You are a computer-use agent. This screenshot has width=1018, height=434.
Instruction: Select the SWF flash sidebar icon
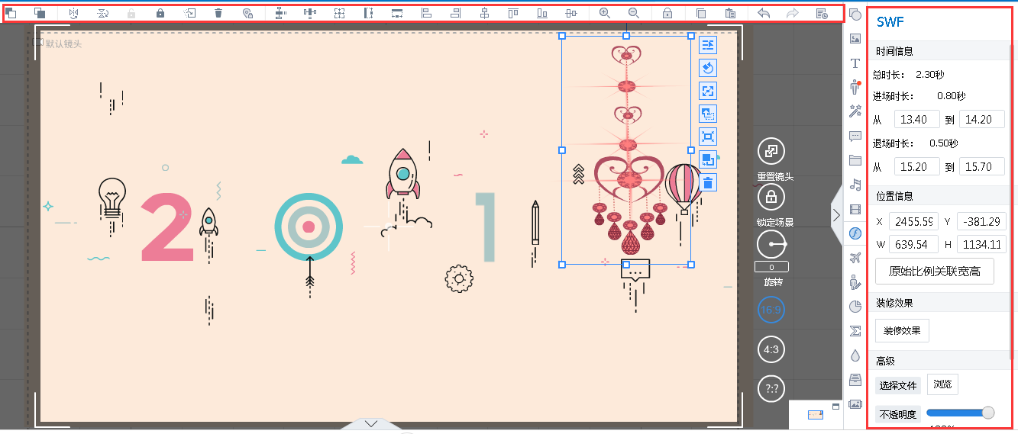tap(855, 233)
